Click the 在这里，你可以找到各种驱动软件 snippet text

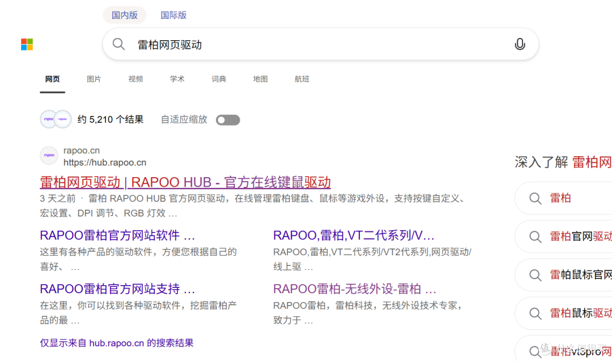click(x=138, y=313)
